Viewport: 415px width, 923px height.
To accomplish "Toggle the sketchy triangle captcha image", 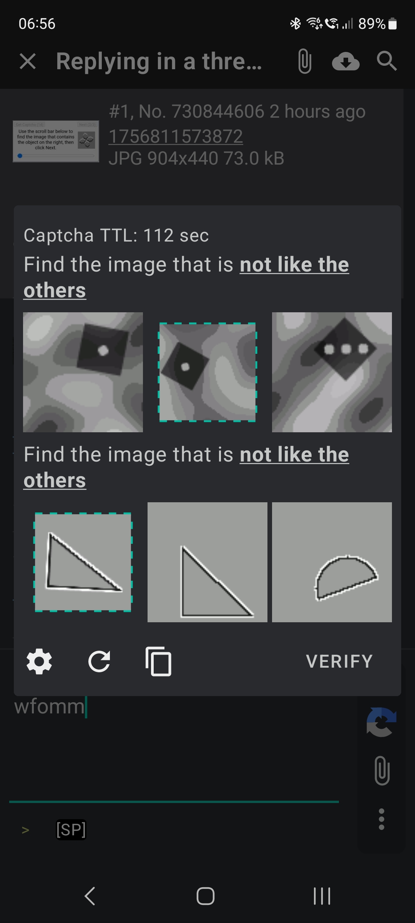I will pos(83,562).
